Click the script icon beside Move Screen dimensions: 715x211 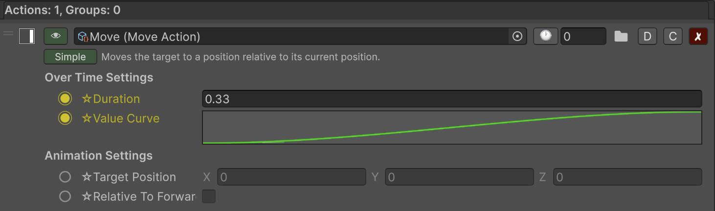coord(83,37)
